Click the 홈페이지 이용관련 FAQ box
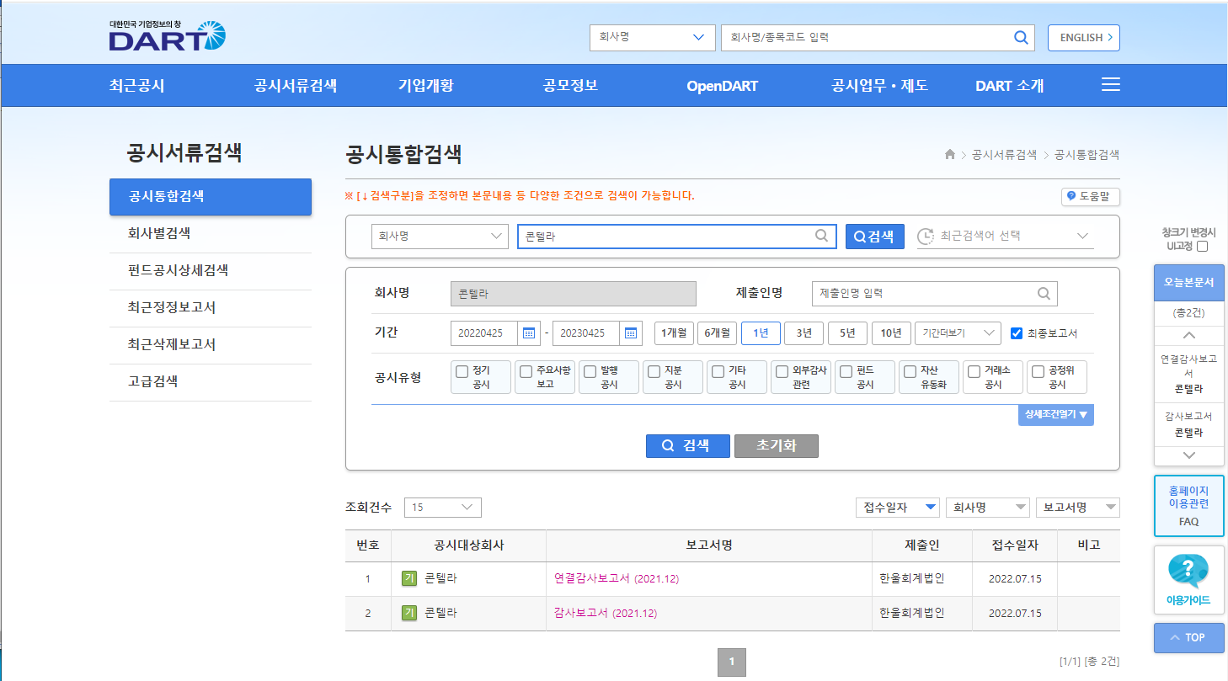The width and height of the screenshot is (1228, 681). tap(1188, 506)
